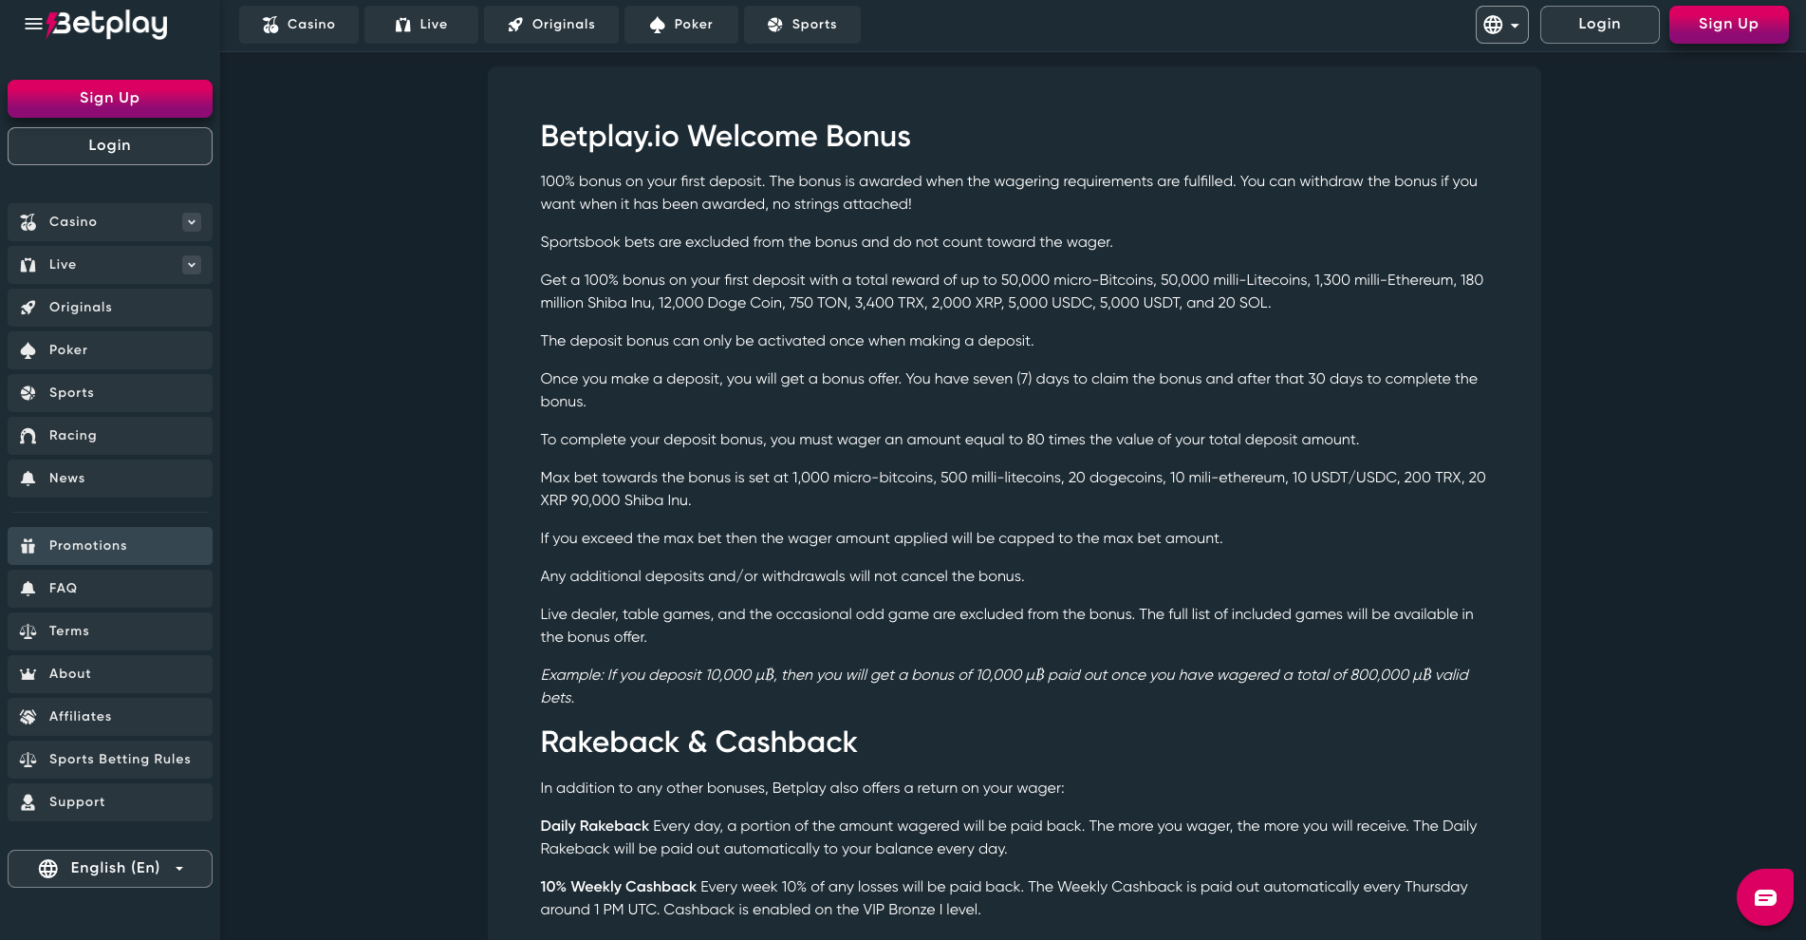The image size is (1806, 940).
Task: Open header language dropdown arrow
Action: tap(1515, 26)
